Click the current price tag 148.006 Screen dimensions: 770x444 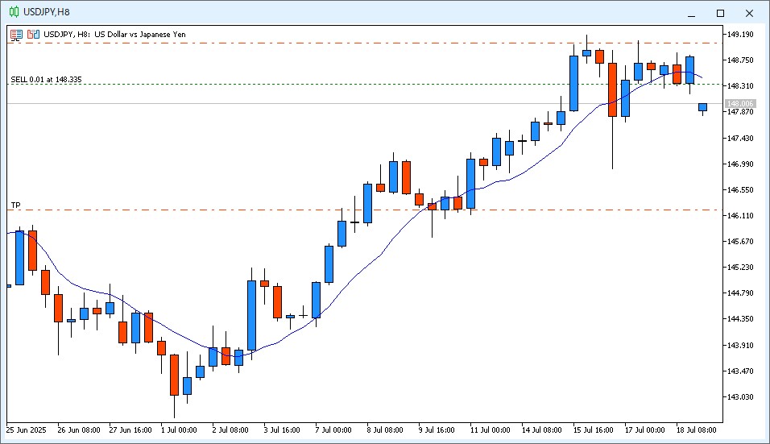point(740,104)
